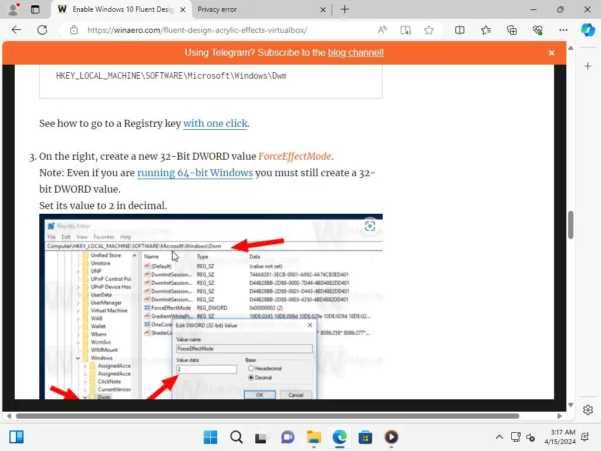Click muted volume tray icon
This screenshot has height=451, width=601.
pyautogui.click(x=531, y=437)
